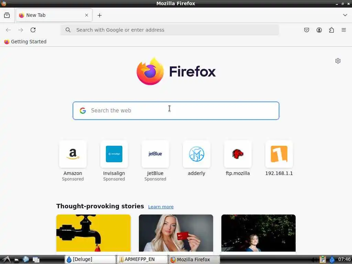Open the story with dark foliage photo
Image resolution: width=352 pixels, height=264 pixels.
tap(258, 233)
